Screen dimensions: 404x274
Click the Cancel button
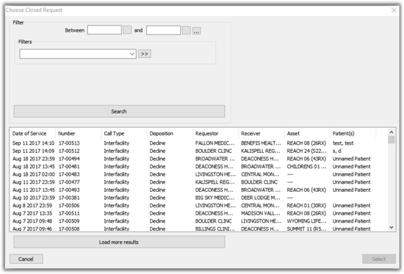[x=26, y=259]
